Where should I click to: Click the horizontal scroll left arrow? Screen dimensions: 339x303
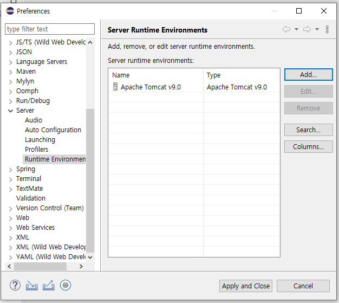[x=9, y=266]
